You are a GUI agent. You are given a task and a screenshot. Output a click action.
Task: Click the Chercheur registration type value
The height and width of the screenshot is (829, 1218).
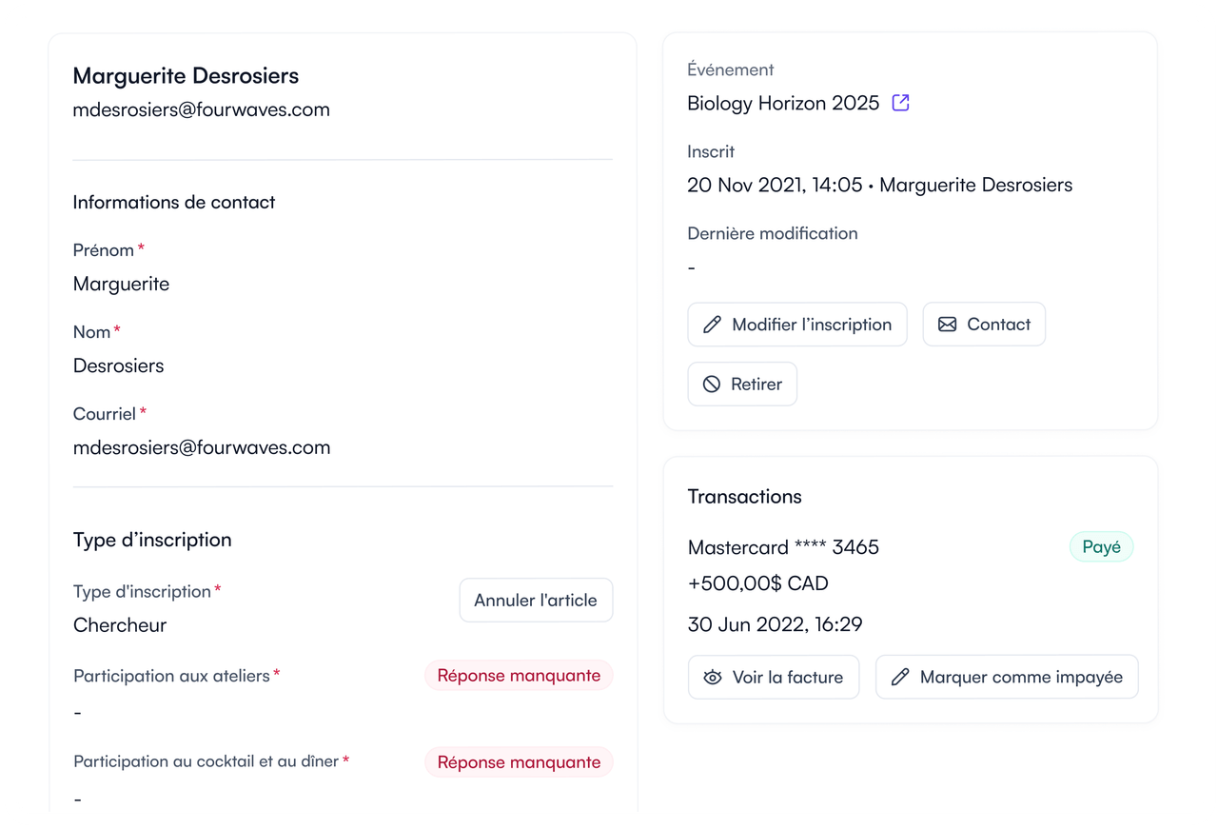120,625
